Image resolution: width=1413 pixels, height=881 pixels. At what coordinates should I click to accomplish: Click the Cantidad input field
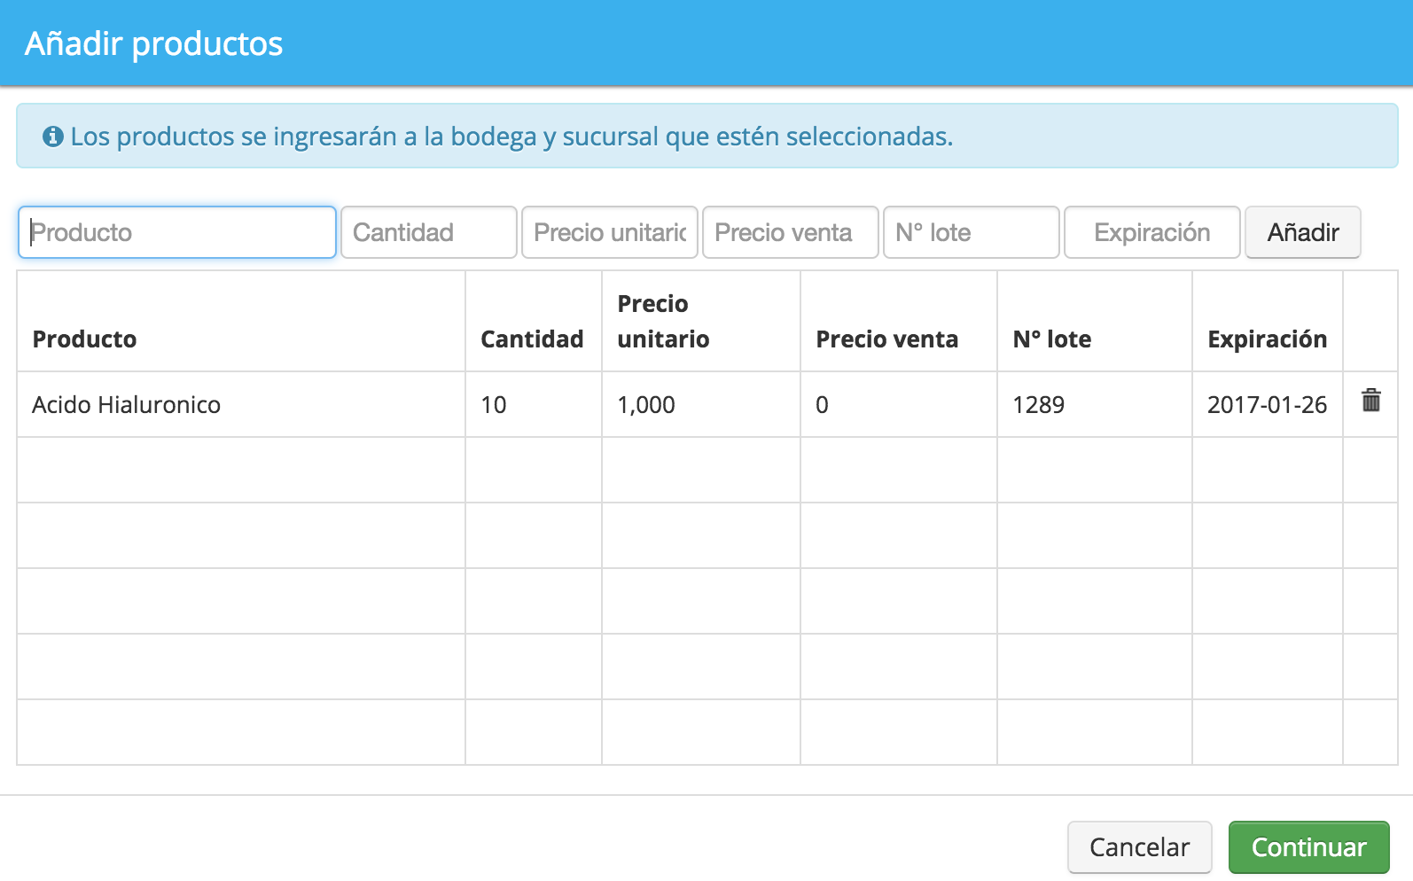429,232
